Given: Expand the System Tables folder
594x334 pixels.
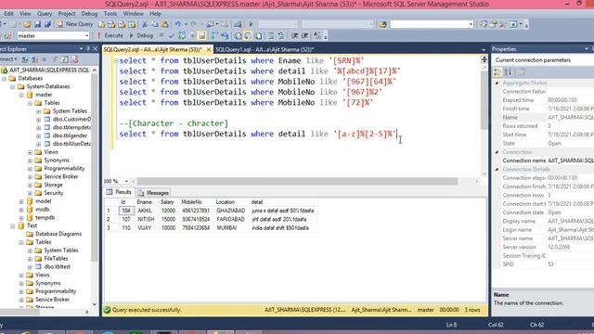Looking at the screenshot, I should (38, 111).
